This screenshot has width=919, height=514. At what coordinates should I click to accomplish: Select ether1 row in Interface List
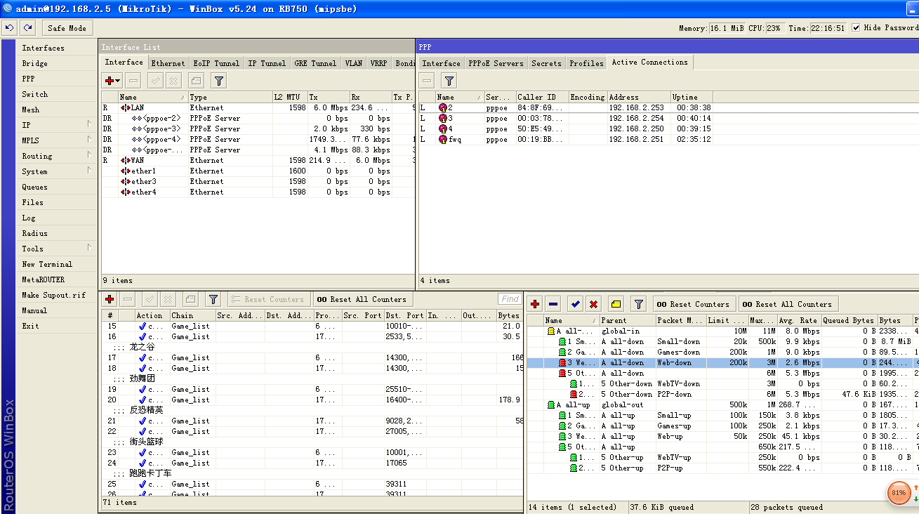coord(258,171)
